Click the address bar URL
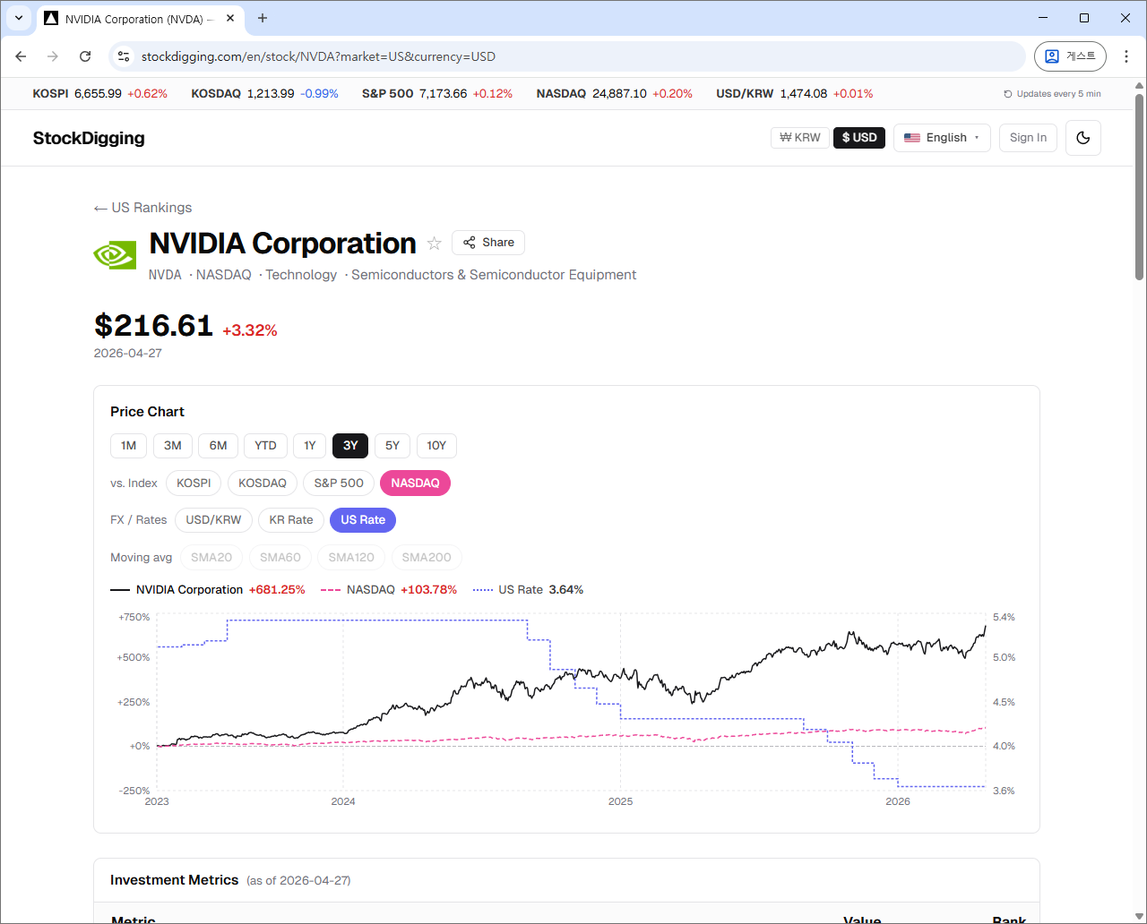Viewport: 1147px width, 924px height. tap(318, 56)
